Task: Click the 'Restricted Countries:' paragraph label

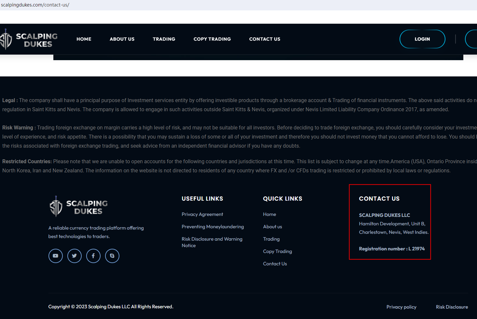Action: point(27,162)
